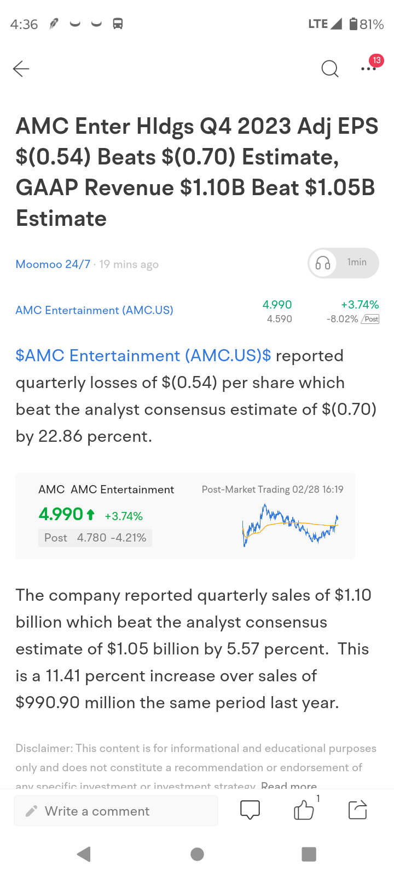394x877 pixels.
Task: Open the comments speech bubble icon
Action: (250, 810)
